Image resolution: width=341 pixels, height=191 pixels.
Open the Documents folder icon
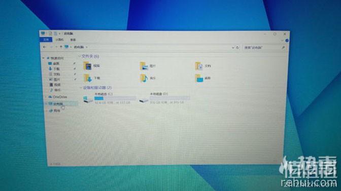click(x=199, y=66)
